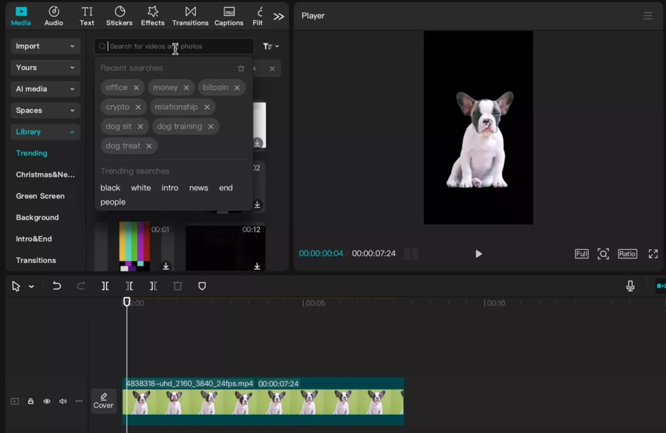Remove the 'money' recent search
The height and width of the screenshot is (433, 666).
click(186, 88)
